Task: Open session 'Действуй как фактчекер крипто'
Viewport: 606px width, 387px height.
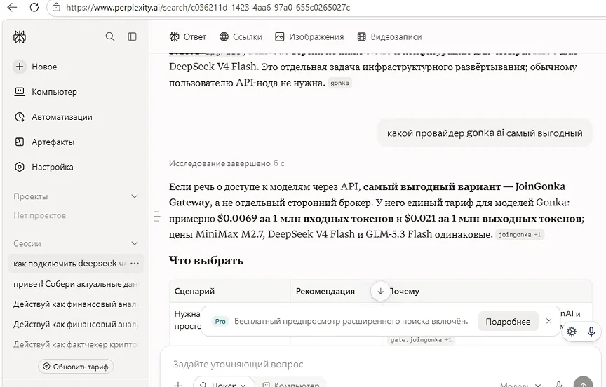Action: click(x=75, y=344)
